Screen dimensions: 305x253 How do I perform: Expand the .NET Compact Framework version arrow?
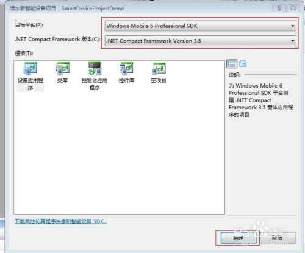point(292,41)
